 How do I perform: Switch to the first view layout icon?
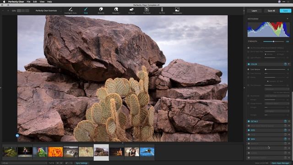click(19, 11)
